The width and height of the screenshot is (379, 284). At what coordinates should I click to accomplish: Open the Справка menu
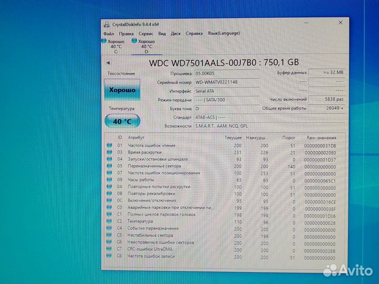point(194,33)
